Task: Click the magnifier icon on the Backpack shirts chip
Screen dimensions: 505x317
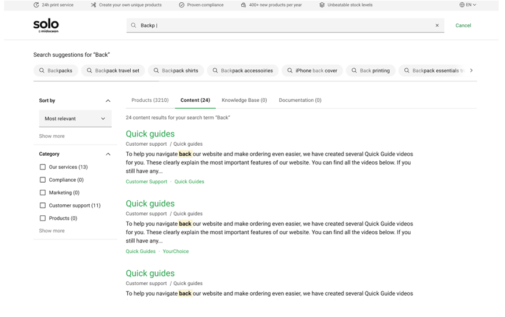Action: (x=156, y=71)
